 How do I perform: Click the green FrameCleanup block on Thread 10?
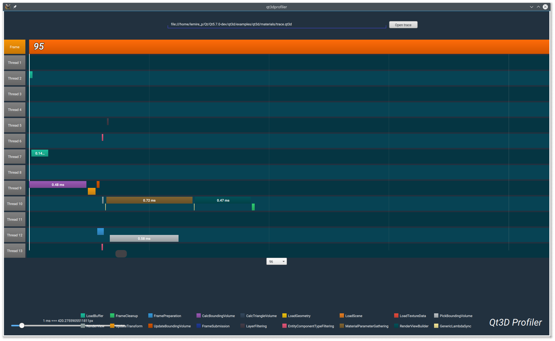(x=253, y=207)
